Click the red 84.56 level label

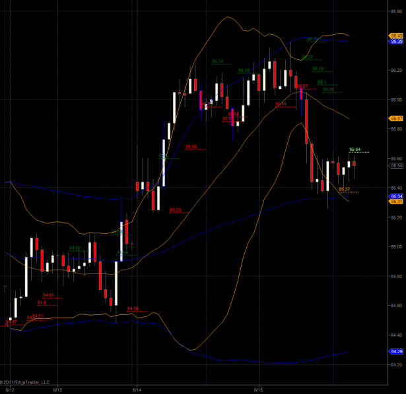[x=133, y=308]
